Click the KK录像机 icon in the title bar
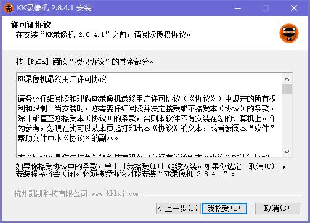The width and height of the screenshot is (310, 223). pos(9,8)
